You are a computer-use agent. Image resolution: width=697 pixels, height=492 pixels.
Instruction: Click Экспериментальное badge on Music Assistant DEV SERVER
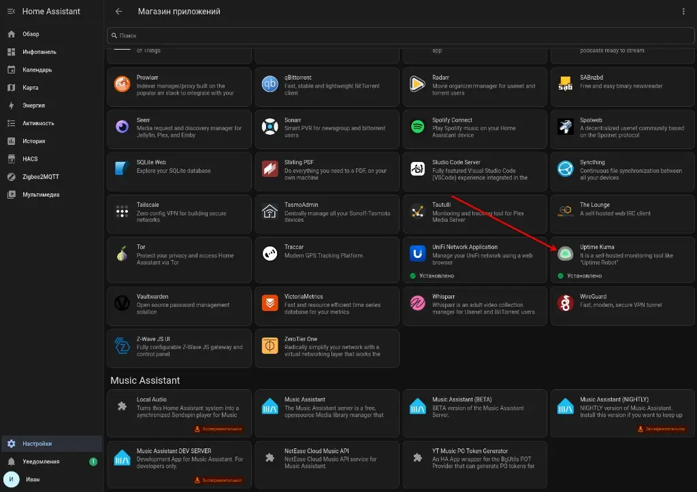point(218,480)
